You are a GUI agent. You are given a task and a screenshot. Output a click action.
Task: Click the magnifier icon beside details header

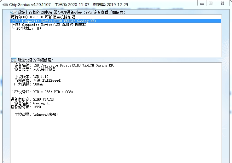[14, 60]
